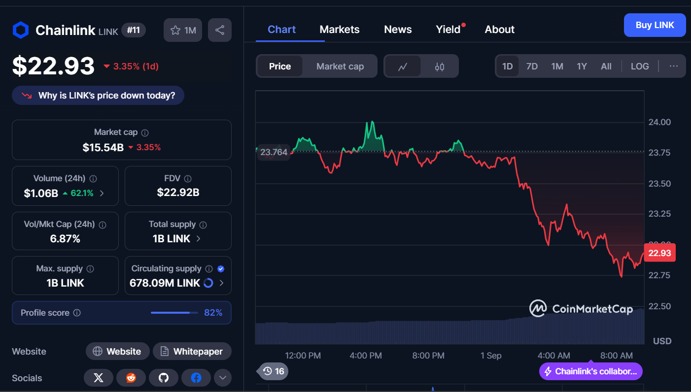This screenshot has width=691, height=392.
Task: Open the chart more options ellipsis
Action: point(674,66)
